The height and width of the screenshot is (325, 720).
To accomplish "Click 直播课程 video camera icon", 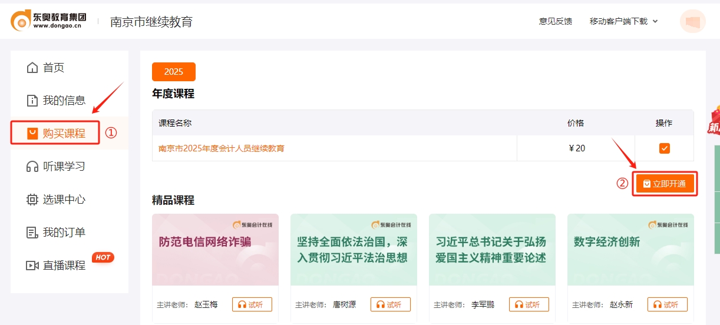I will tap(32, 266).
